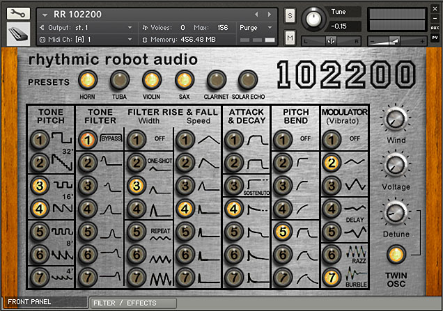Screen dimensions: 443x311
Task: Select Modulator button 4 DELAY
Action: click(x=332, y=209)
